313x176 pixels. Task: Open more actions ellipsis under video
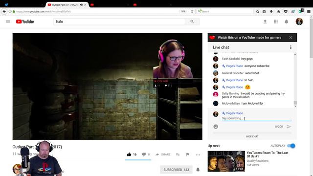(x=198, y=154)
